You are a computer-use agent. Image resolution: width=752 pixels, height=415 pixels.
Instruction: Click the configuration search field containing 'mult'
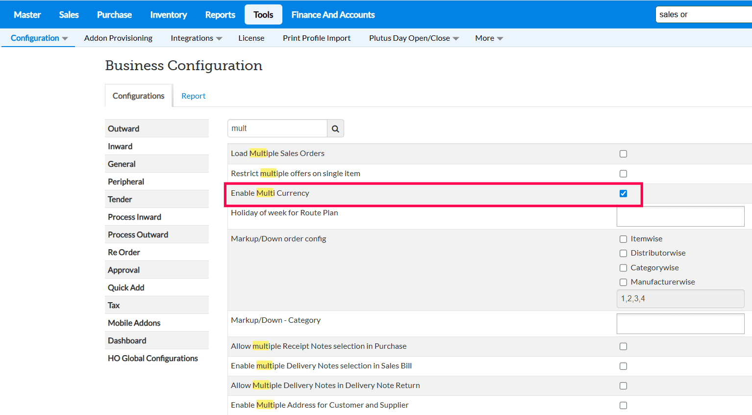(x=277, y=129)
